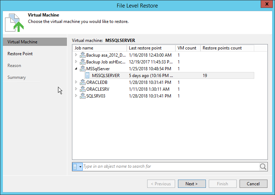This screenshot has width=275, height=195.
Task: Sort by Last restore point column
Action: [x=151, y=48]
